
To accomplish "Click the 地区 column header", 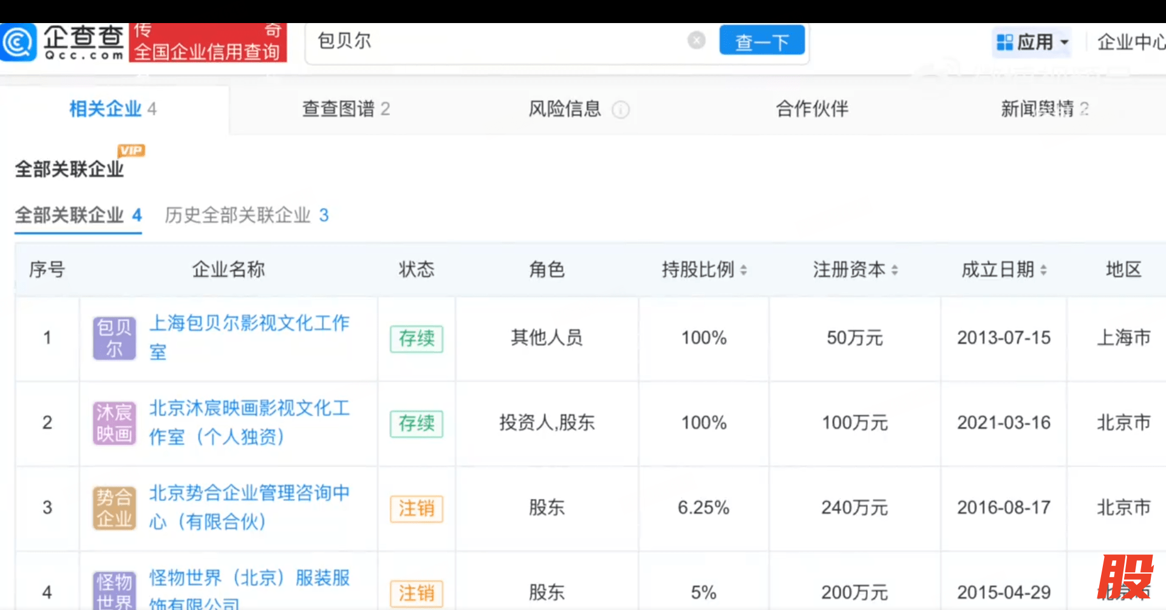I will point(1123,269).
